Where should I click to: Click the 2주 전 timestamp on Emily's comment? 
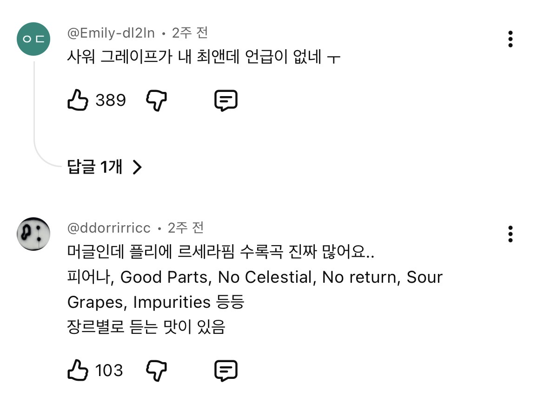coord(190,33)
